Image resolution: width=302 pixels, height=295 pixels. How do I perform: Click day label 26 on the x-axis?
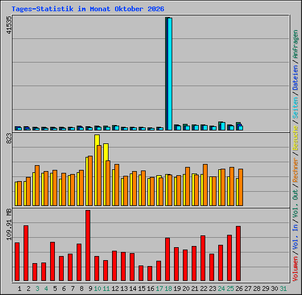tap(239, 289)
